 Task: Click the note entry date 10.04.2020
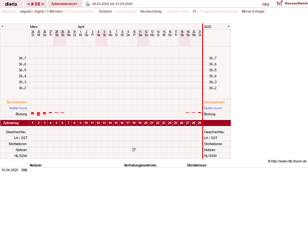[x=10, y=170]
